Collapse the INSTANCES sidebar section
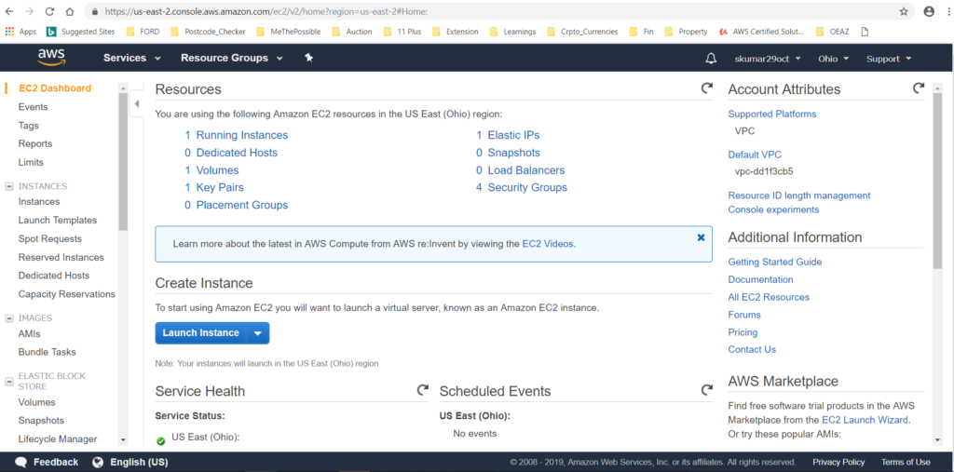 coord(9,186)
